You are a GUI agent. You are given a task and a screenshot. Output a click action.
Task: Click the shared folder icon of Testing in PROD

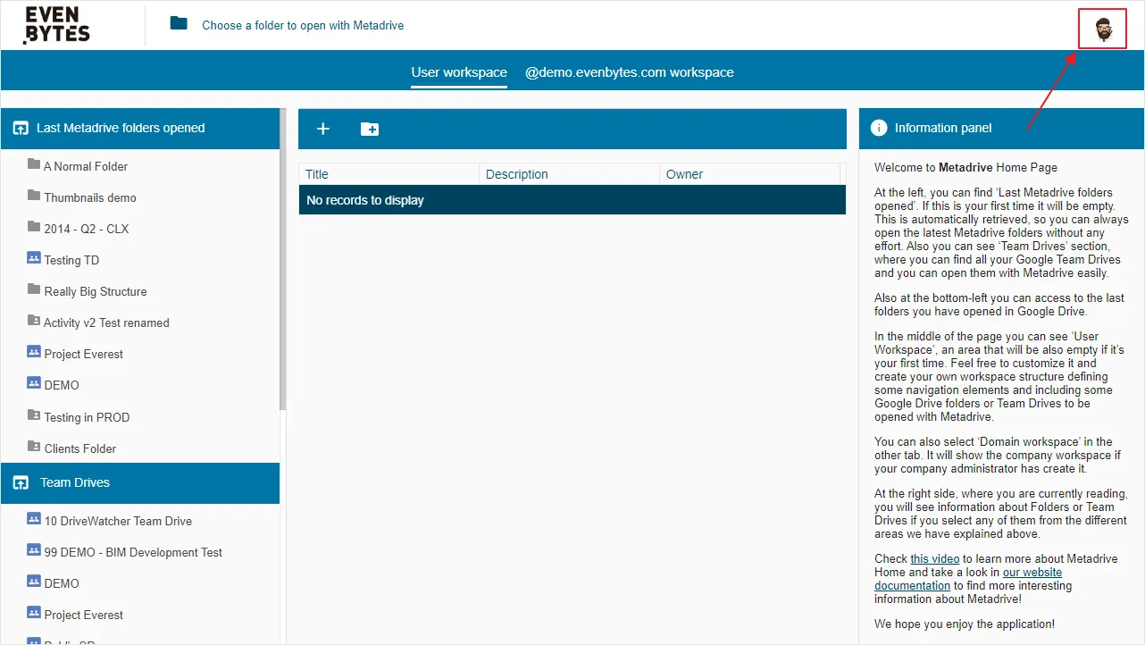pyautogui.click(x=34, y=415)
